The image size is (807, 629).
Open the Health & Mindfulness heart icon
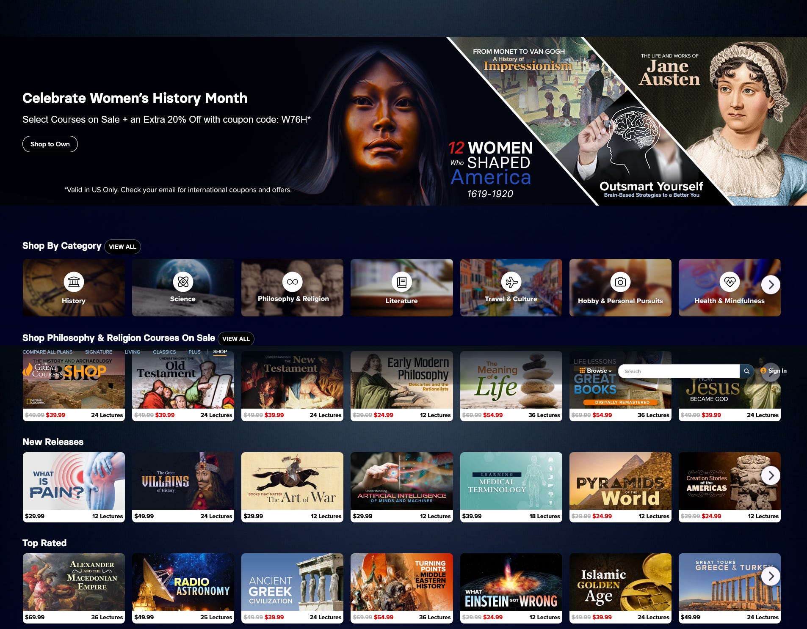(730, 282)
